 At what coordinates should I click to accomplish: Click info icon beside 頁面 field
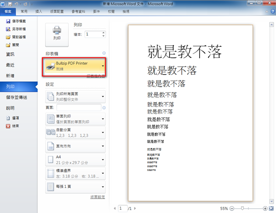coord(104,108)
